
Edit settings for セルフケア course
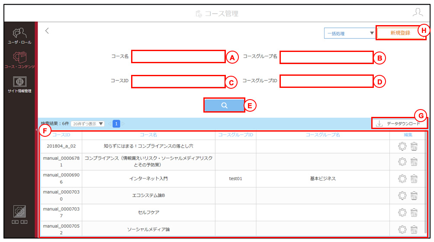point(402,213)
